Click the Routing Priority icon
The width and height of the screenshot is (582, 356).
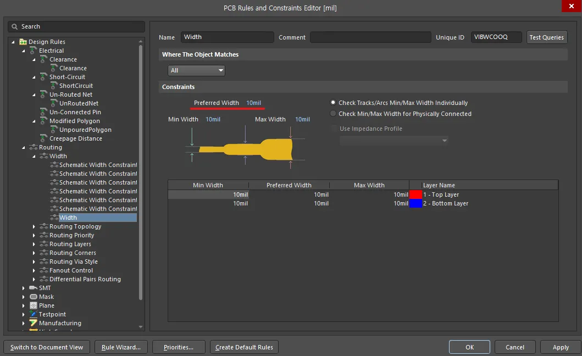coord(44,235)
